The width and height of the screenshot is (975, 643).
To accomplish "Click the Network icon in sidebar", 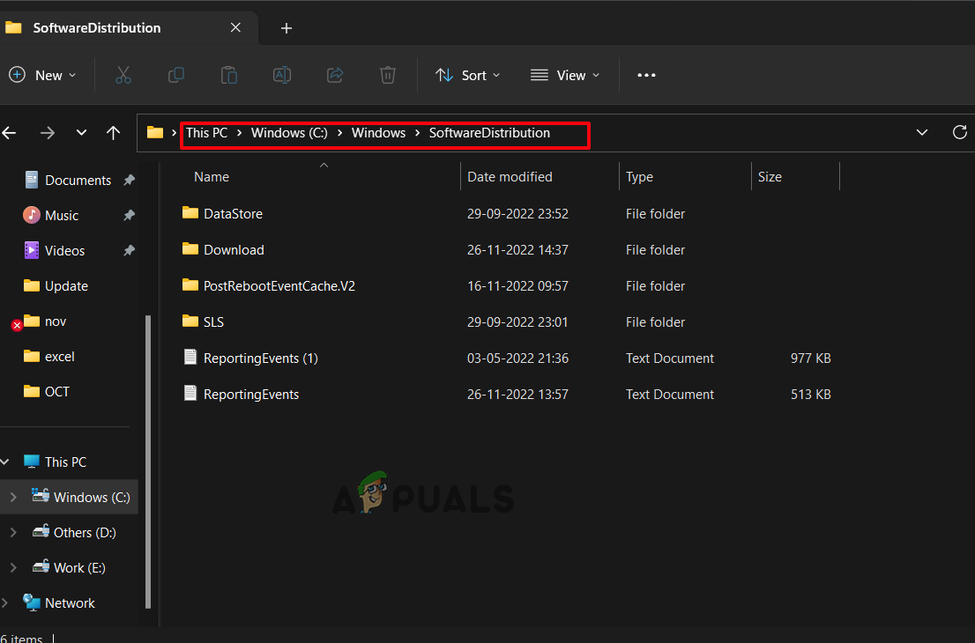I will 31,602.
